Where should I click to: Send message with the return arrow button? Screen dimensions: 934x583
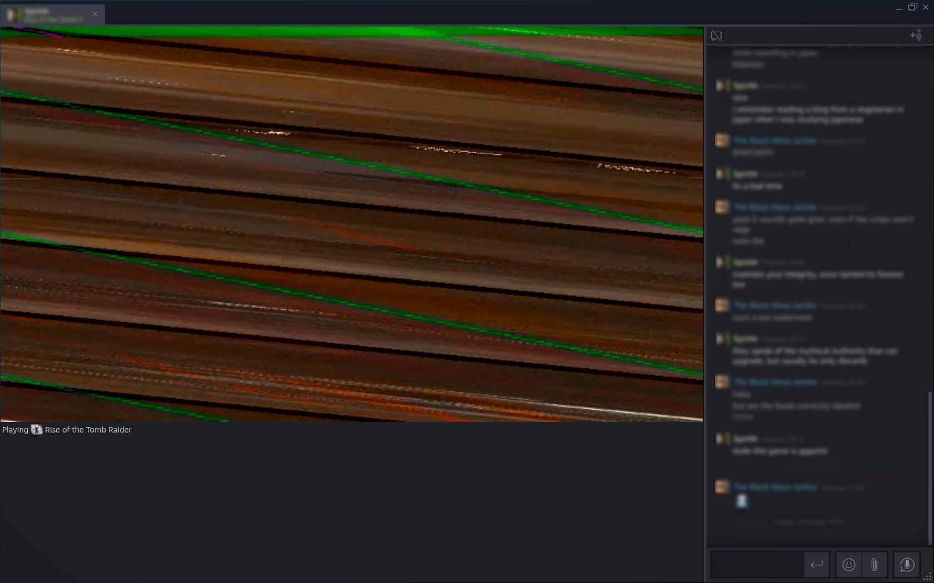[817, 565]
